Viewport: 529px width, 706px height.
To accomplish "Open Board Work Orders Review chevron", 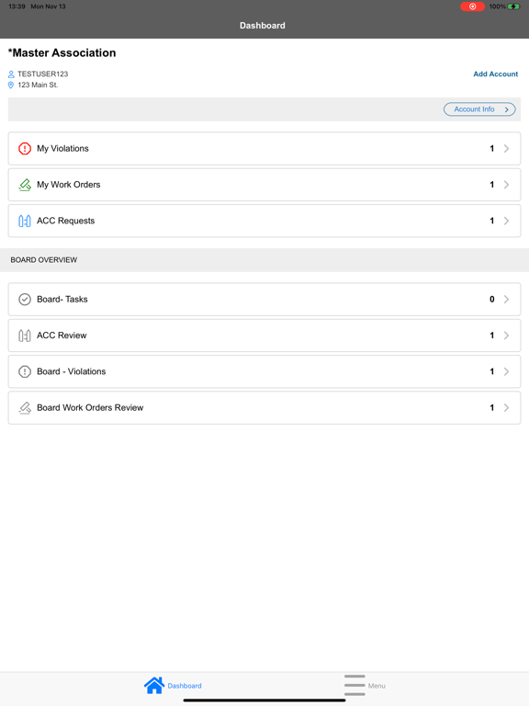I will [507, 407].
